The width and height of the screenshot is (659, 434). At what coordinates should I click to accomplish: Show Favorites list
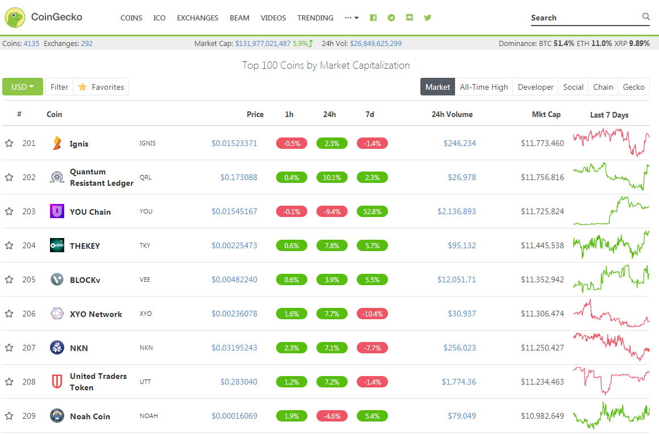[x=101, y=87]
